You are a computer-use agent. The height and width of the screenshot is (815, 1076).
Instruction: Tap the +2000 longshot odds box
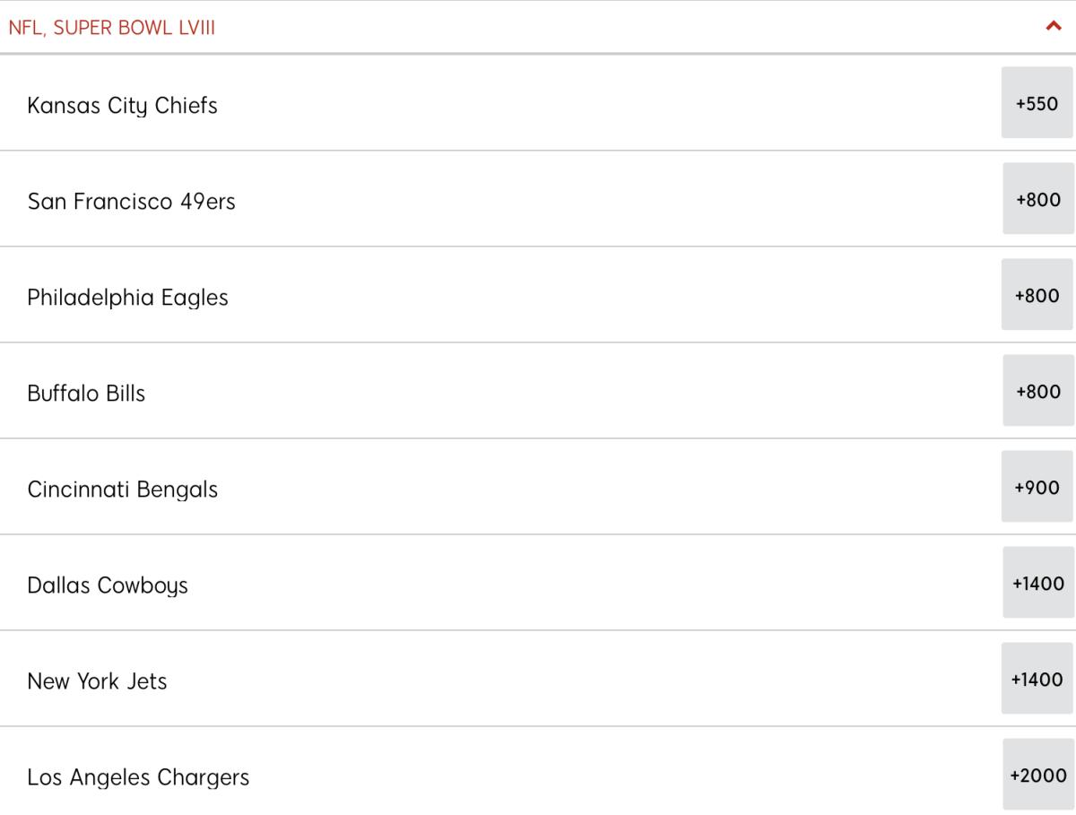(1037, 775)
